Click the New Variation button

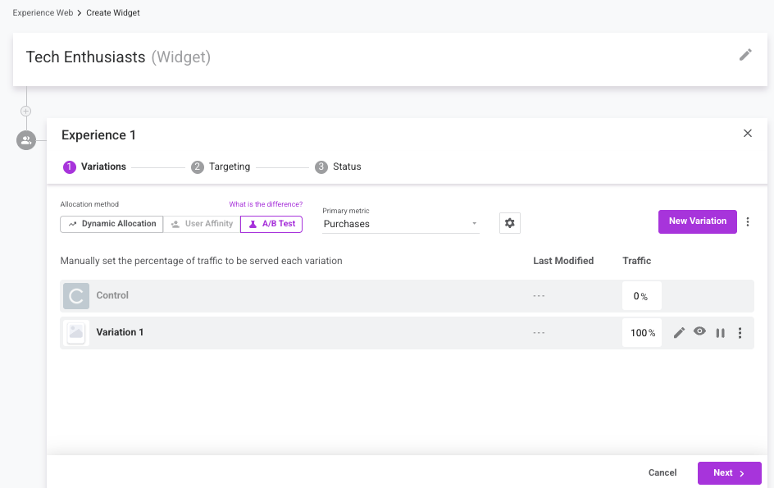(x=698, y=221)
